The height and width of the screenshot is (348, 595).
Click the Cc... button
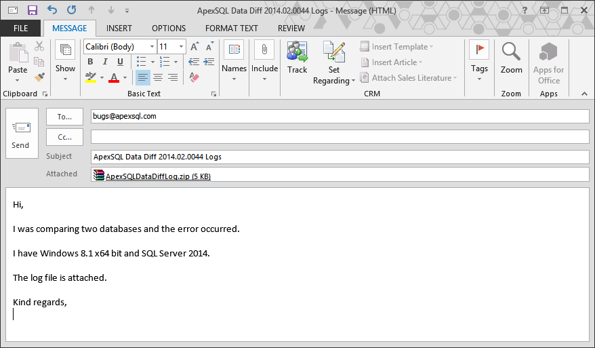[x=64, y=137]
